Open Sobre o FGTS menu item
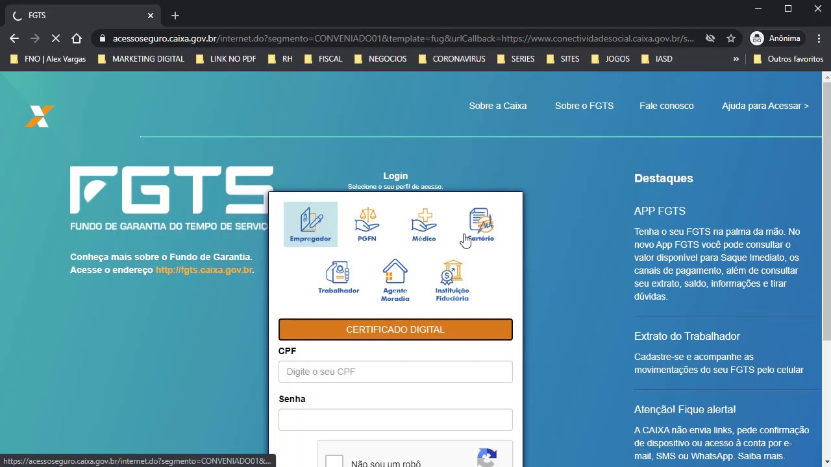831x467 pixels. tap(584, 106)
